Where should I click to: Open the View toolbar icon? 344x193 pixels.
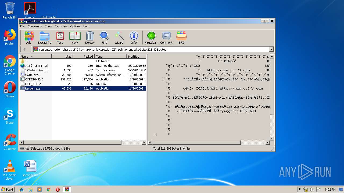click(75, 38)
